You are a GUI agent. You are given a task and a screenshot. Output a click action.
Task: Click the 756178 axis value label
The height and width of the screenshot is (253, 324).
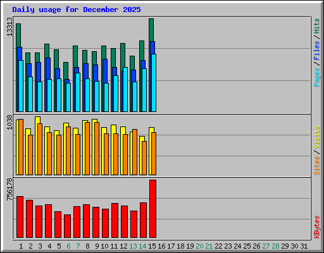pos(9,189)
